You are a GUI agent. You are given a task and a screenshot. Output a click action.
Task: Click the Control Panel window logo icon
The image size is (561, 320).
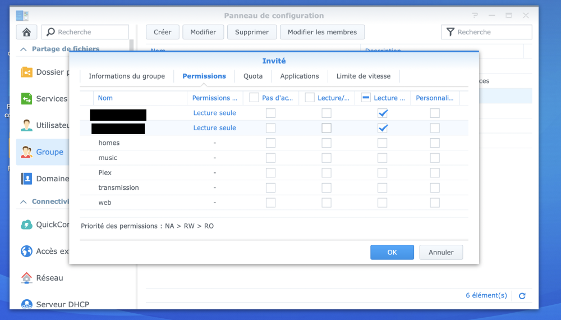coord(22,15)
